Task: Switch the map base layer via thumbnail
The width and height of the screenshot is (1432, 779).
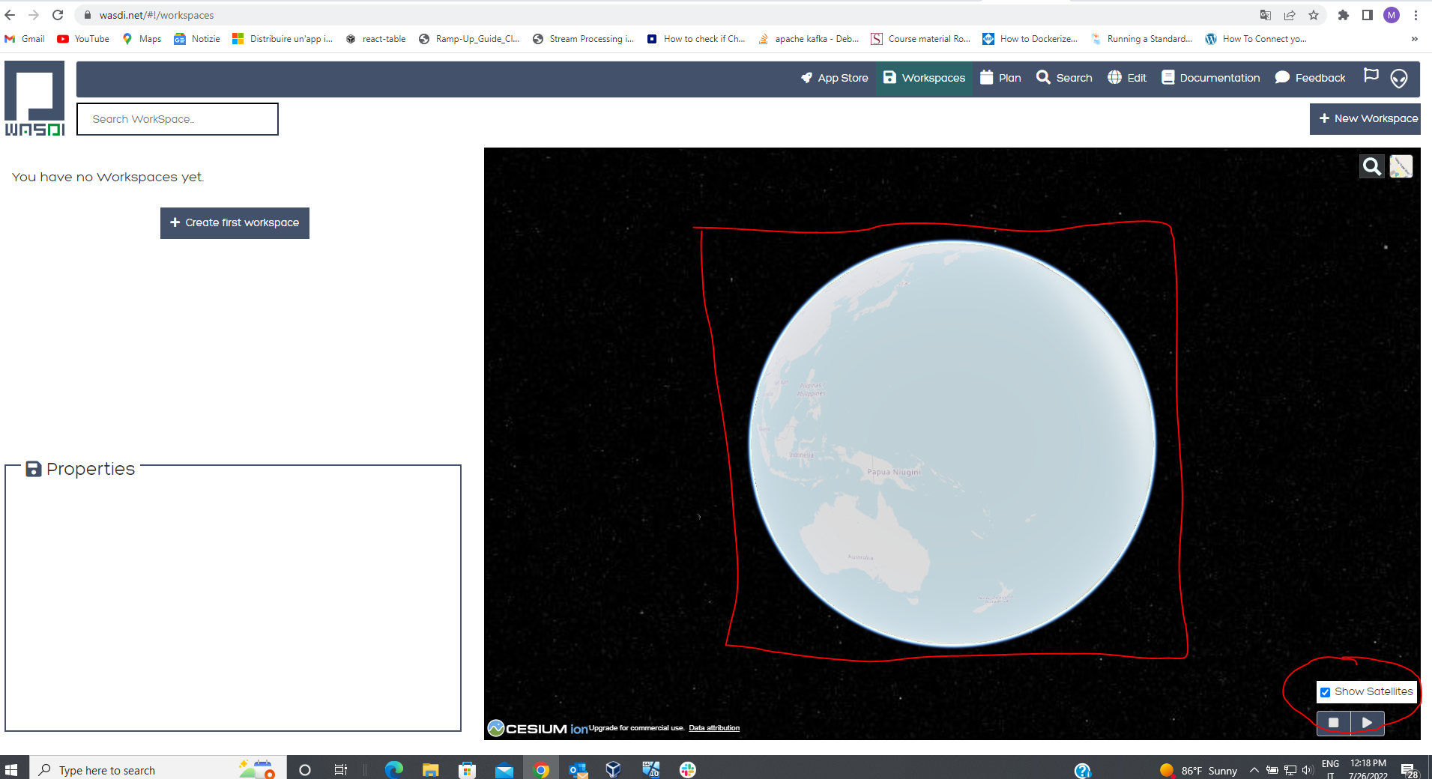Action: (x=1402, y=166)
